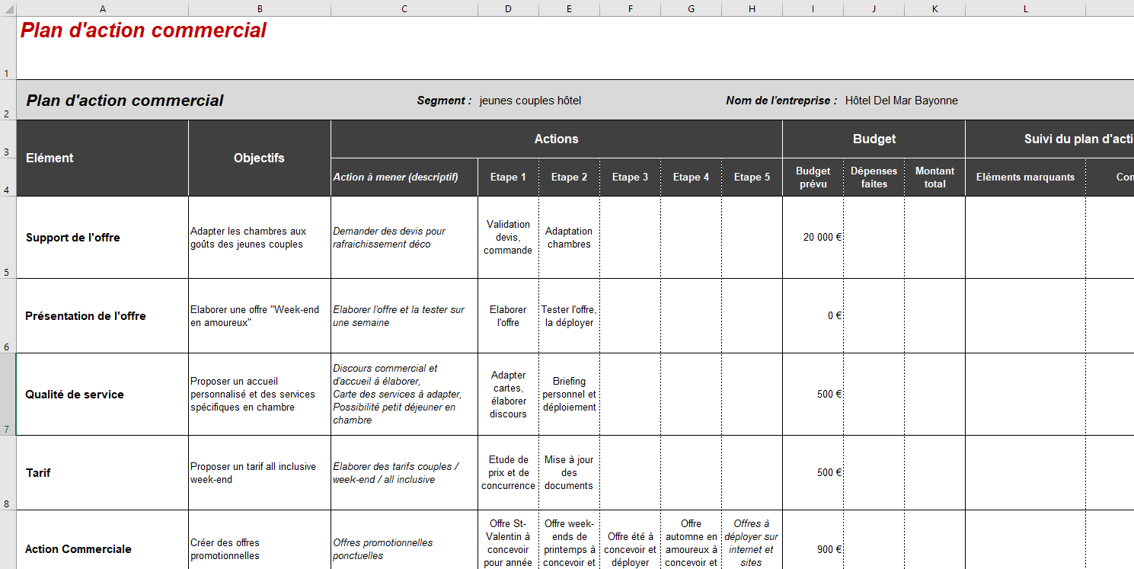Click 'Adapter les chambres aux goûts' objective

(260, 237)
